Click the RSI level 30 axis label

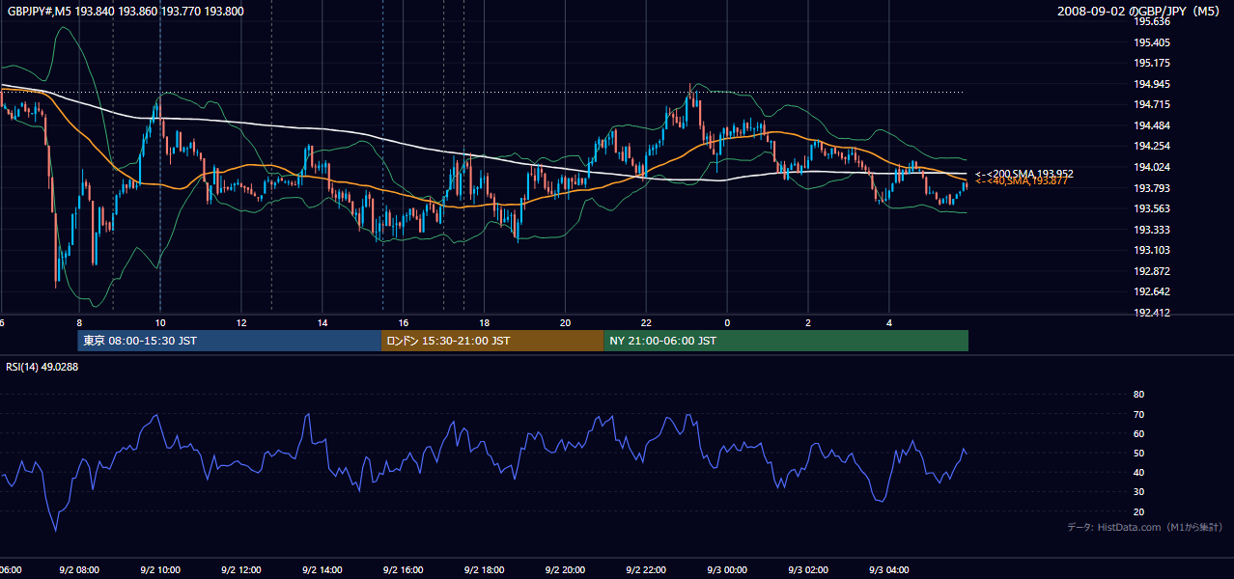pos(1138,492)
